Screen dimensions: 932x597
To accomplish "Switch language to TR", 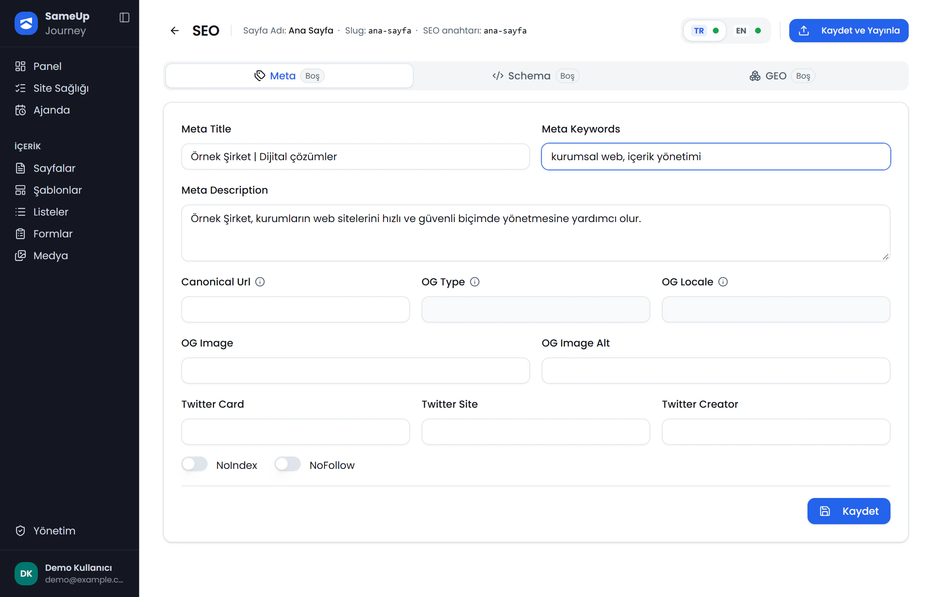I will 705,31.
